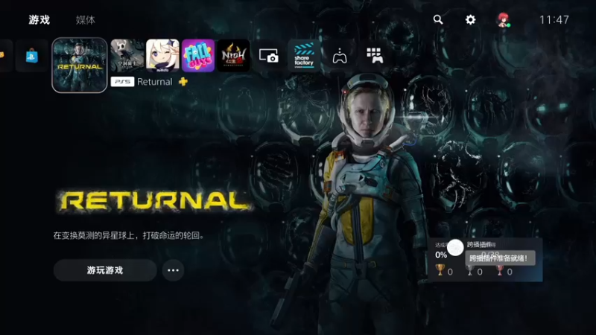The image size is (596, 335).
Task: Open the three-dots options button
Action: click(173, 270)
